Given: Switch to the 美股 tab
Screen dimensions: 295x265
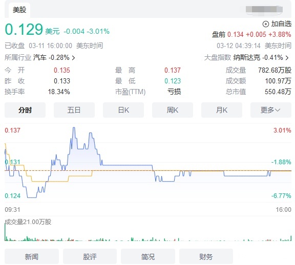Looking at the screenshot, I should coord(19,10).
